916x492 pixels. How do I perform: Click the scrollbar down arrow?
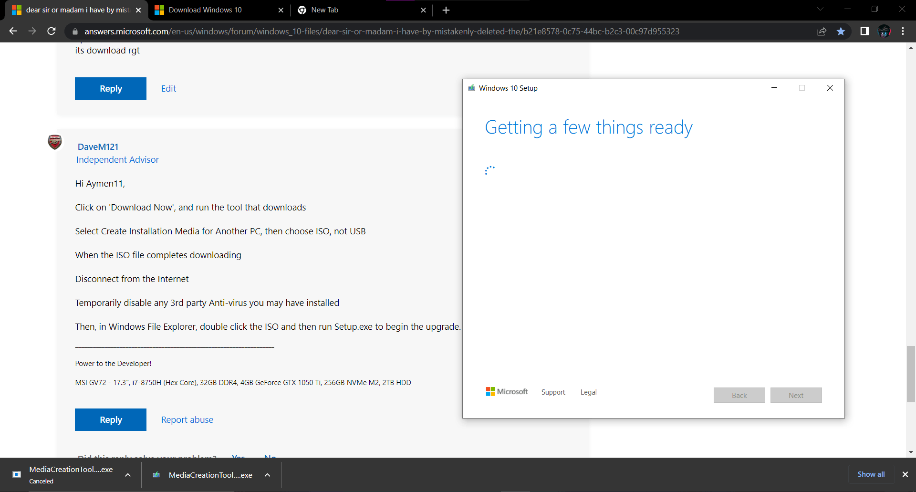(911, 452)
